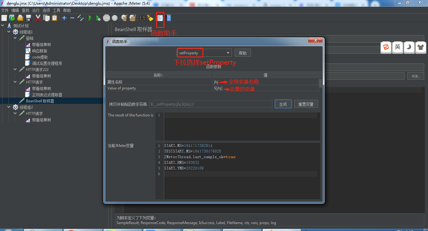Image resolution: width=428 pixels, height=231 pixels.
Task: Open the Function Helper toolbar icon
Action: [160, 18]
